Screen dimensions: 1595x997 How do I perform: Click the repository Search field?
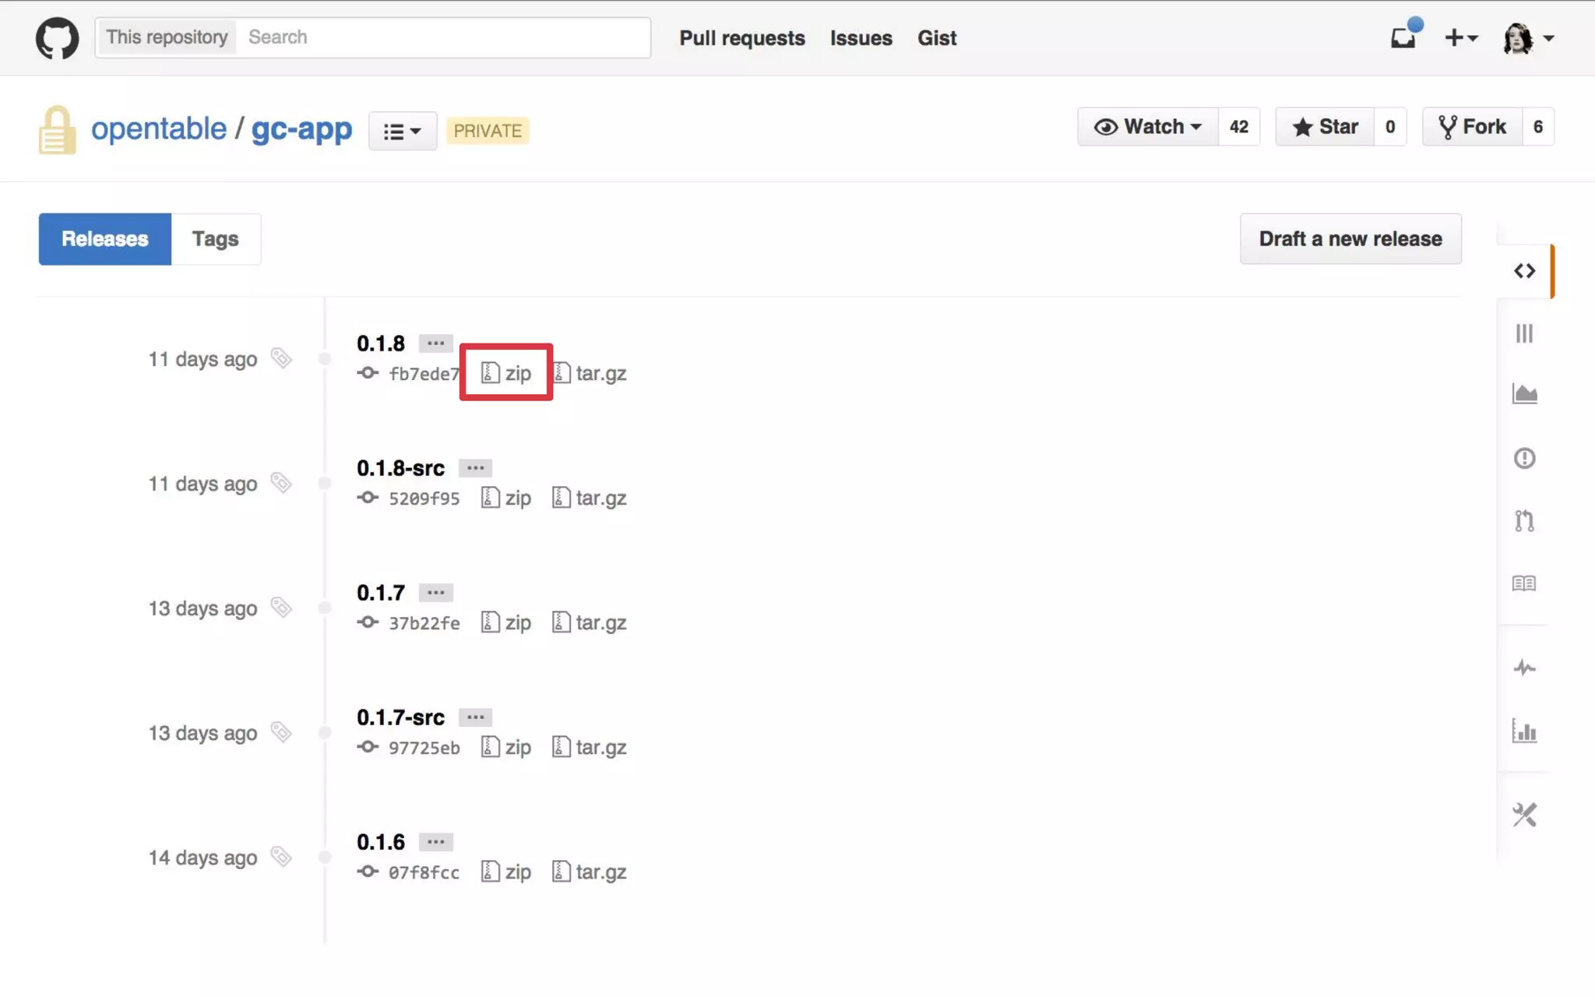[444, 37]
